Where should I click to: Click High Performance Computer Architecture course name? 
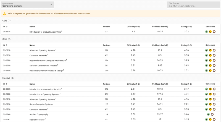[x=48, y=61]
